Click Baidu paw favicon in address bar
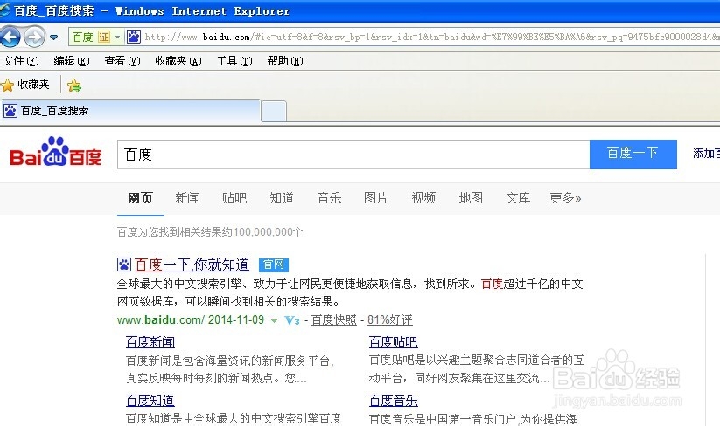 coord(133,37)
